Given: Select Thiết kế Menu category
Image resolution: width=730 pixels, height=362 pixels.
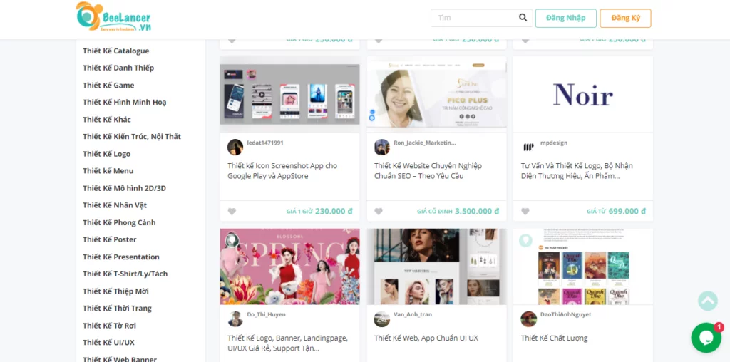Looking at the screenshot, I should click(x=108, y=171).
